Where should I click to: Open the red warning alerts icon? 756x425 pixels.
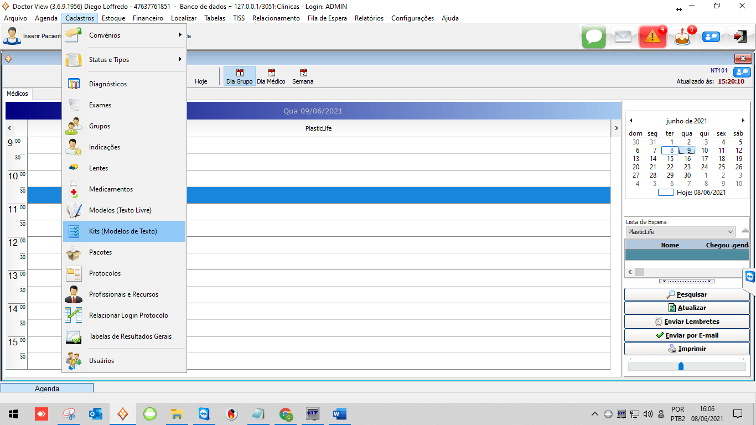[653, 37]
